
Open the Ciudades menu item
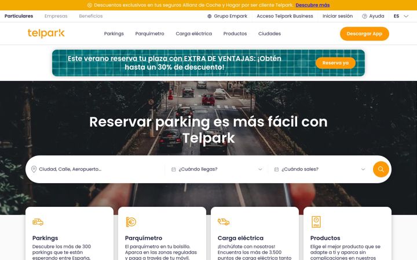pyautogui.click(x=269, y=34)
